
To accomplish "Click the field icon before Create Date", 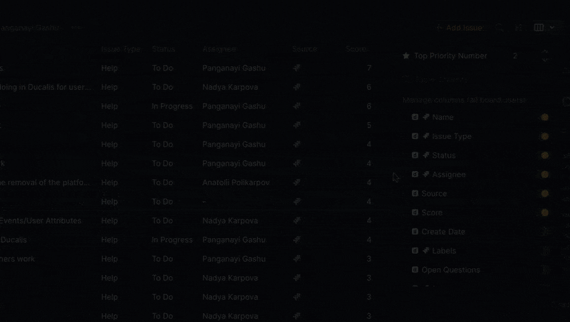I will 415,232.
